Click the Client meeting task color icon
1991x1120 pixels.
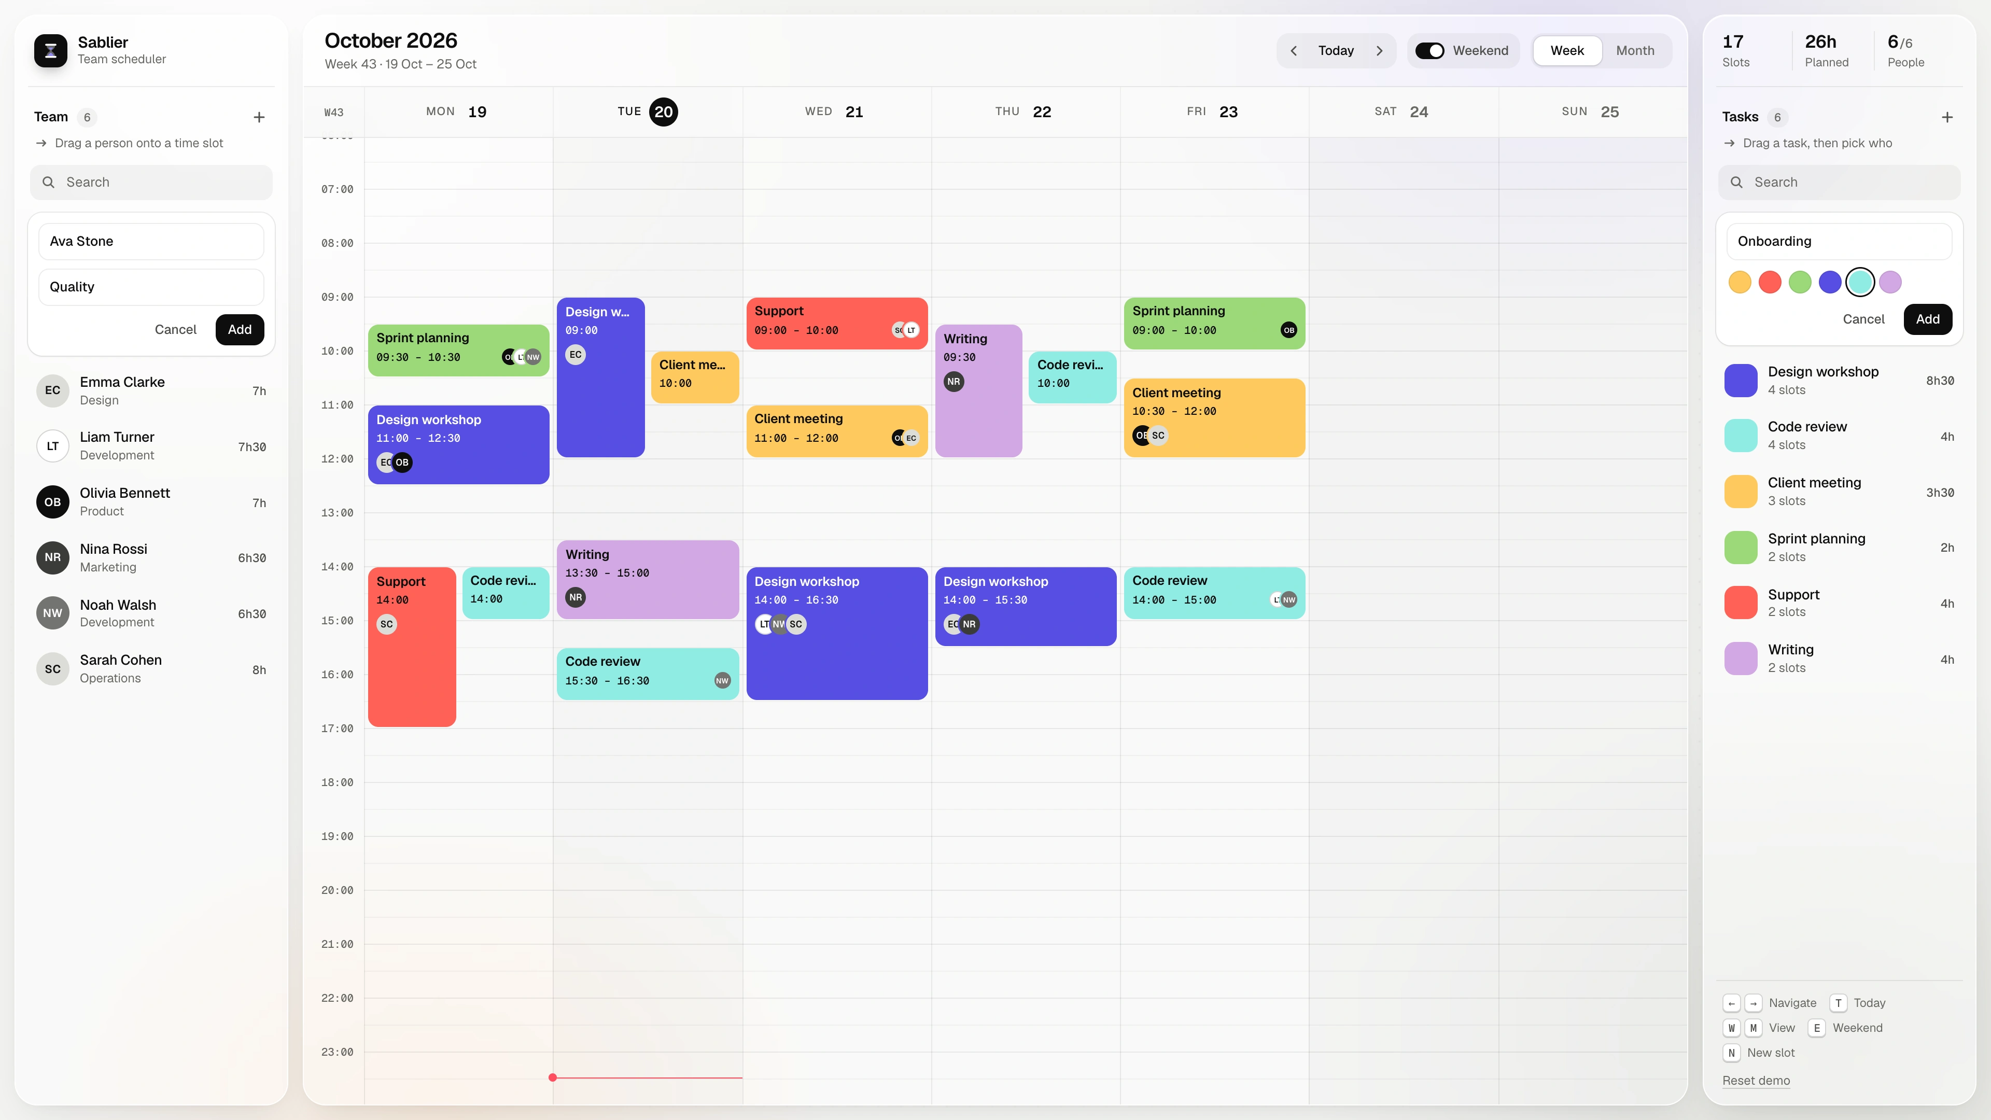click(1741, 492)
